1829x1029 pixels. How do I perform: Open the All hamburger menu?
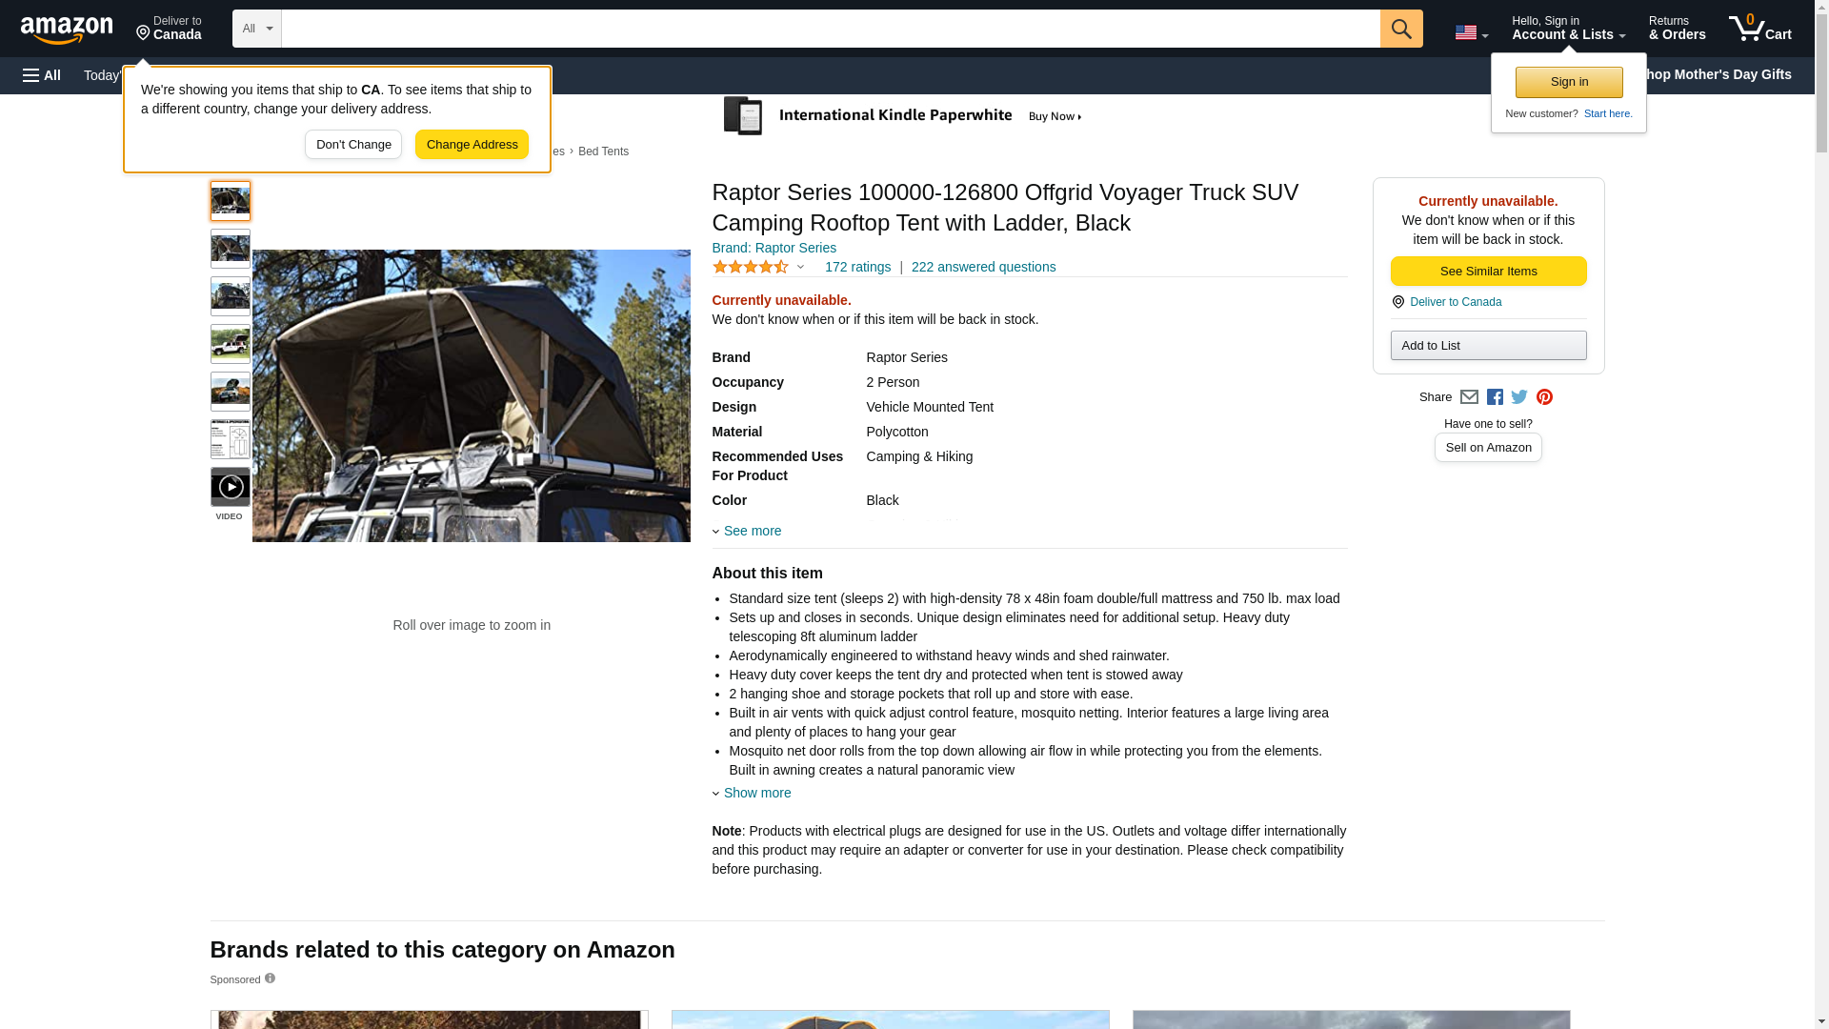42,75
